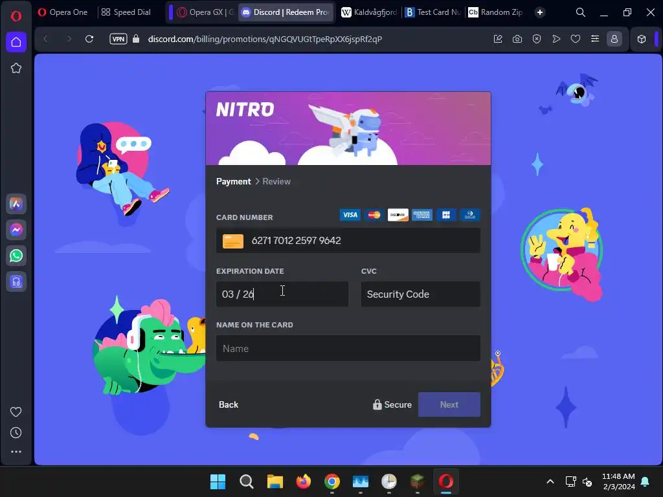This screenshot has width=663, height=497.
Task: Open the extensions cube icon
Action: 642,39
